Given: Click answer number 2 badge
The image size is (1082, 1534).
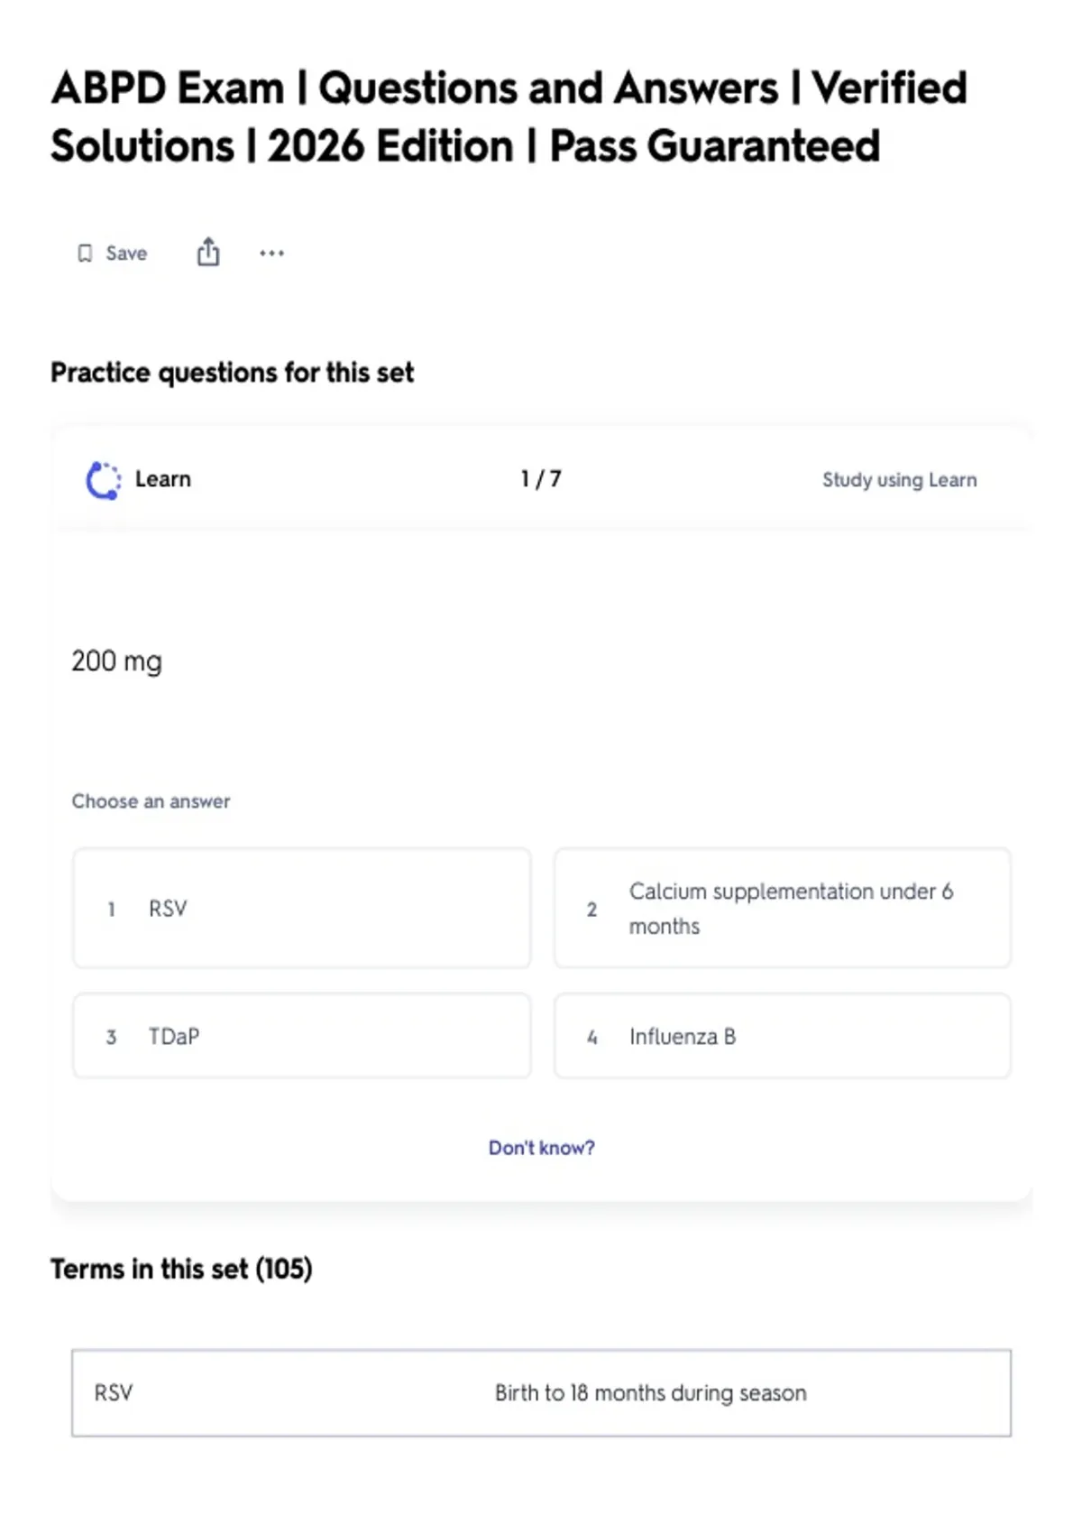Looking at the screenshot, I should [x=591, y=909].
